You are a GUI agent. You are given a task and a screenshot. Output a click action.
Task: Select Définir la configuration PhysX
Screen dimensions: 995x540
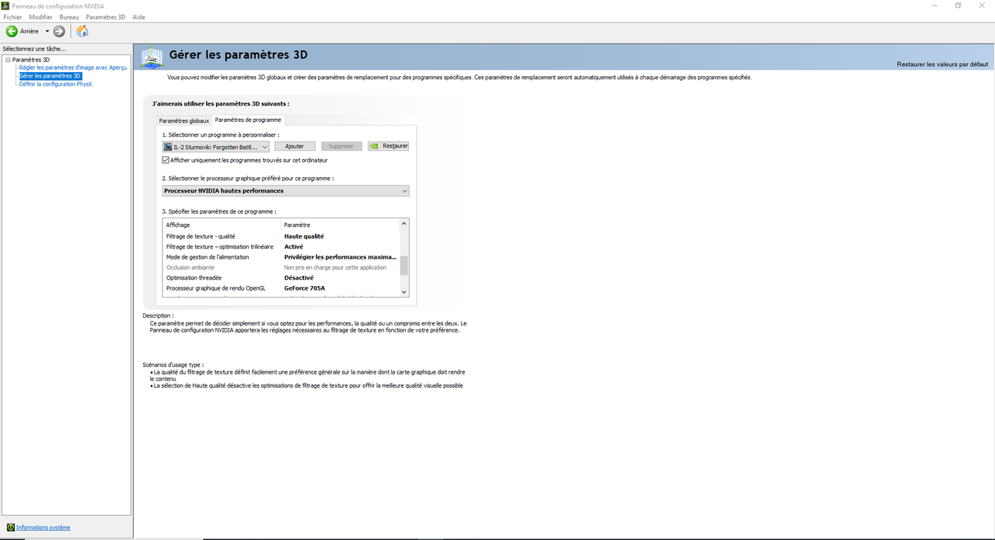coord(55,84)
